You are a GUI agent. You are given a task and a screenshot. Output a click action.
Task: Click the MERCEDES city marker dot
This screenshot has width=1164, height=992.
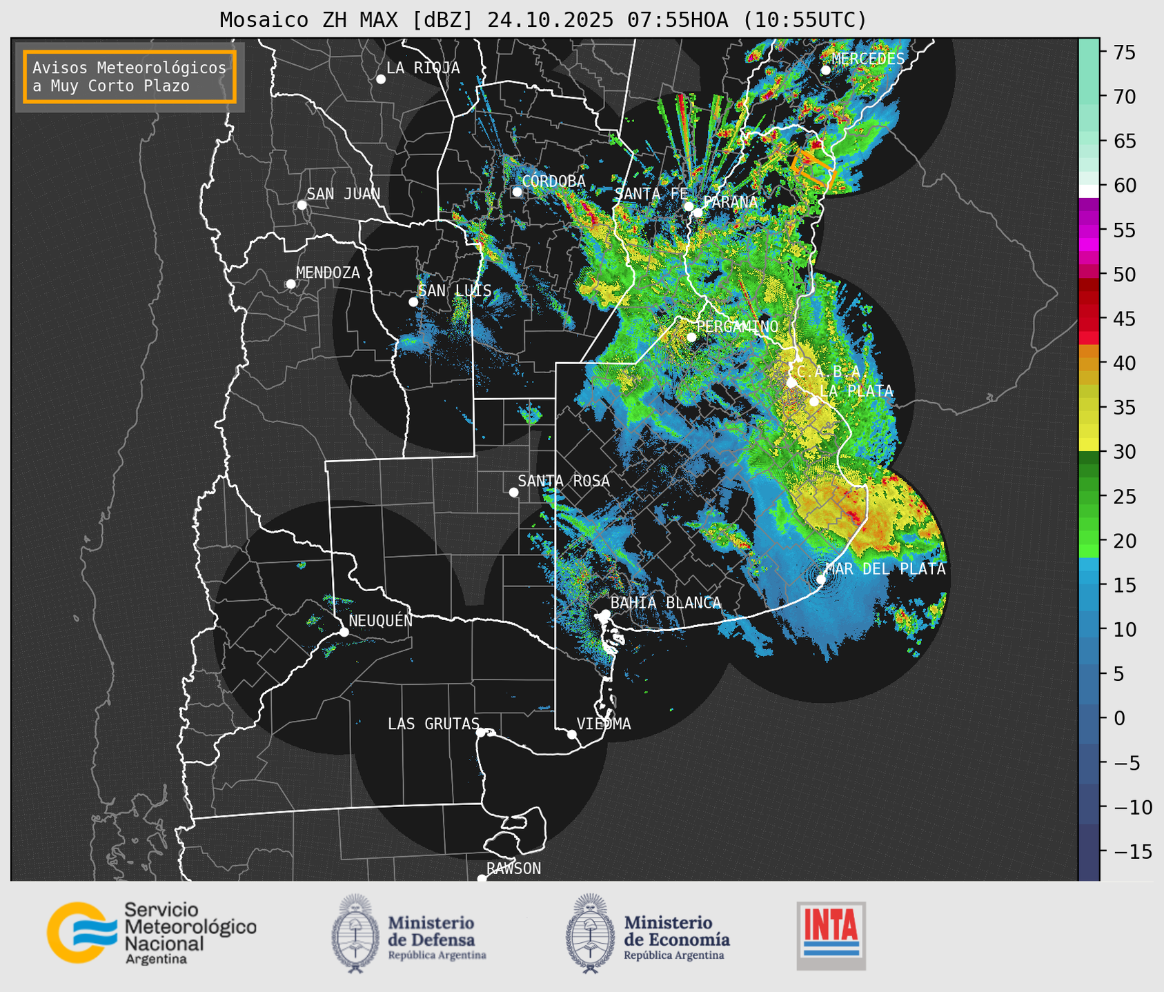tap(826, 70)
